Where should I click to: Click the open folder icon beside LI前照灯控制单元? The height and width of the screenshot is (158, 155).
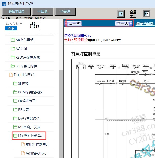point(15,136)
